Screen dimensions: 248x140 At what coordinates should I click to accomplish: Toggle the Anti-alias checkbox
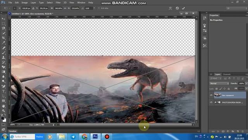pyautogui.click(x=99, y=8)
